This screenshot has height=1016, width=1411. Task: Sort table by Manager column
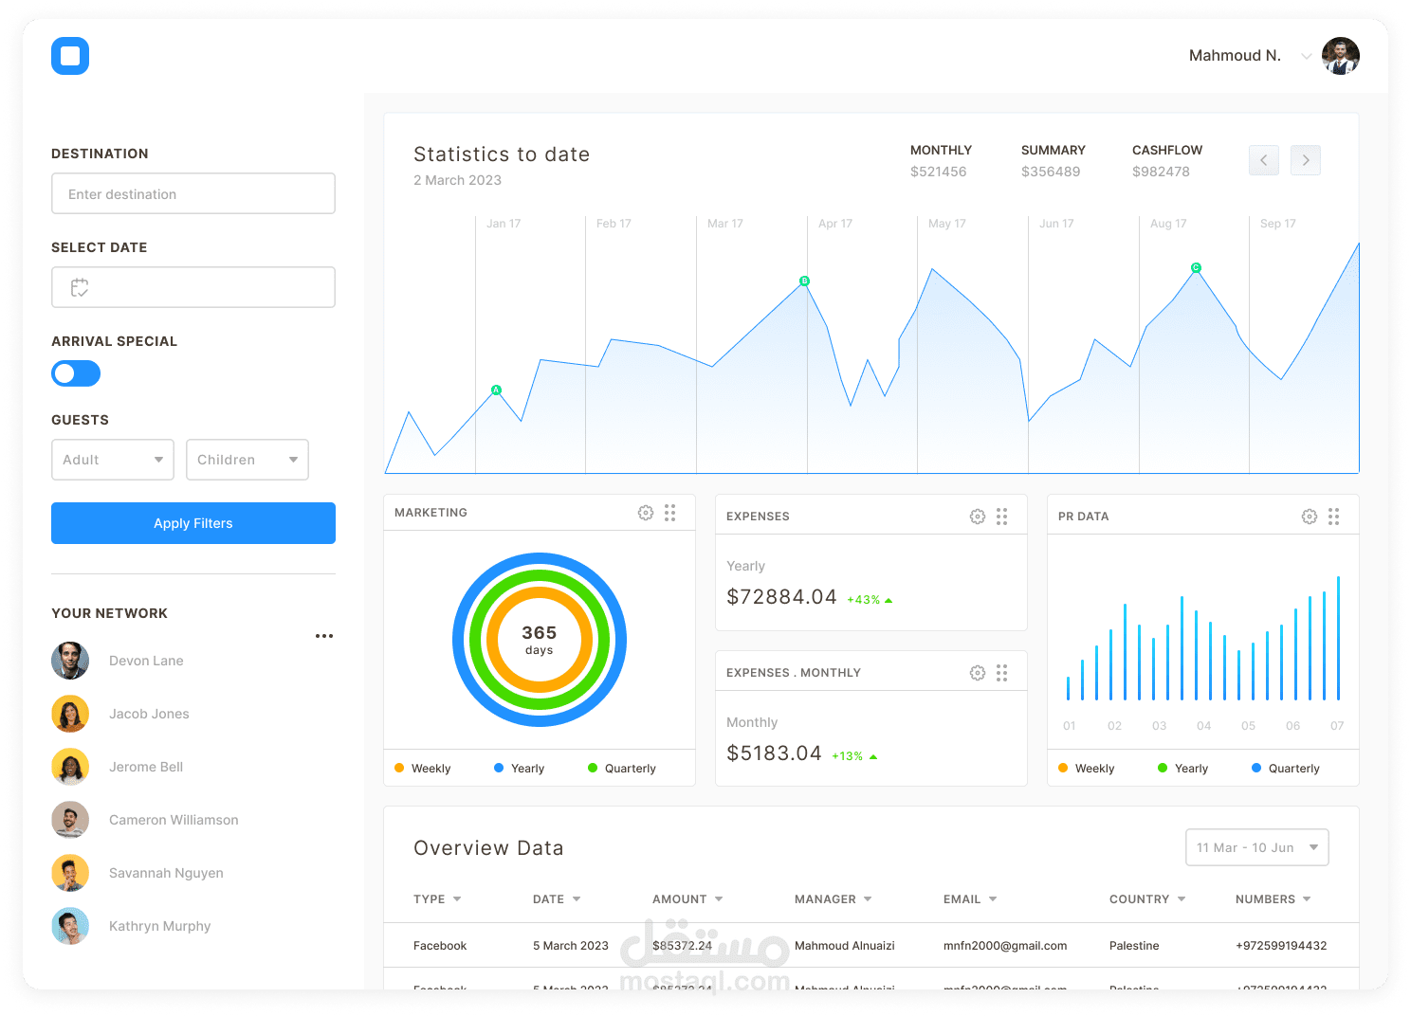pos(834,899)
